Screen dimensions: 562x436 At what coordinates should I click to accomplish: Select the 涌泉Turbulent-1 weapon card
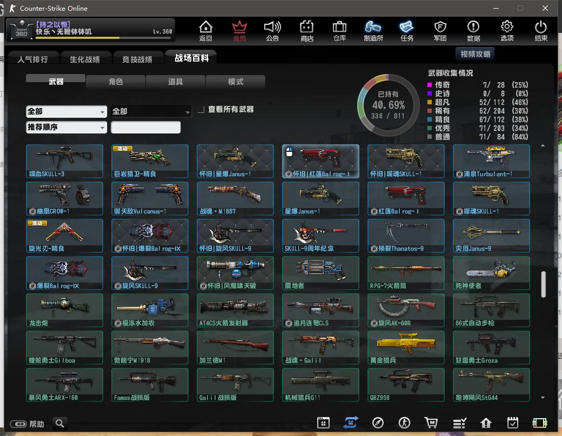(491, 161)
